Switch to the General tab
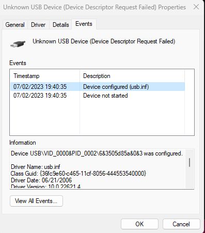The height and width of the screenshot is (233, 205). [15, 25]
